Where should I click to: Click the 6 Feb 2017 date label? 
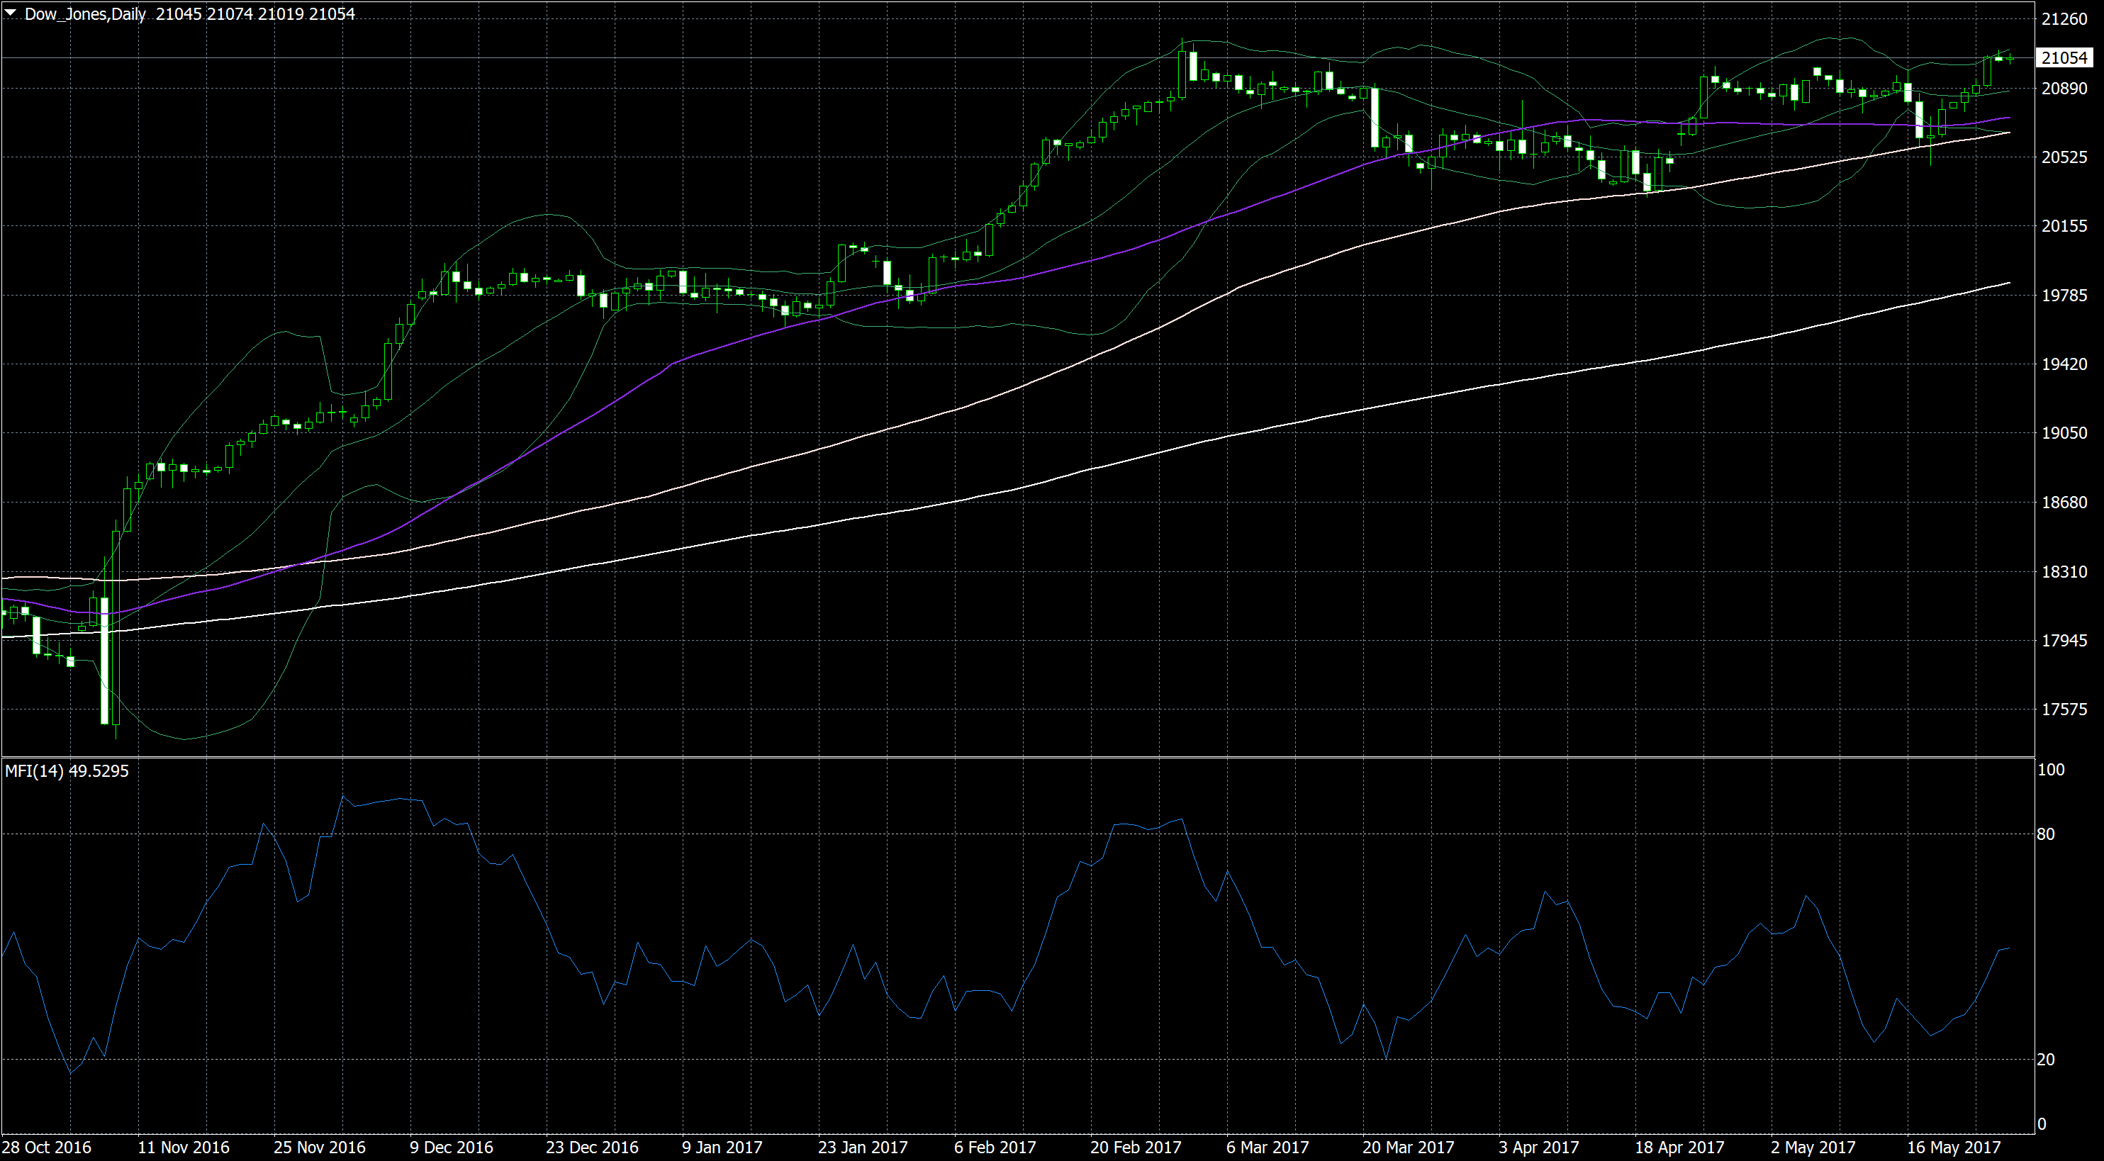coord(995,1147)
